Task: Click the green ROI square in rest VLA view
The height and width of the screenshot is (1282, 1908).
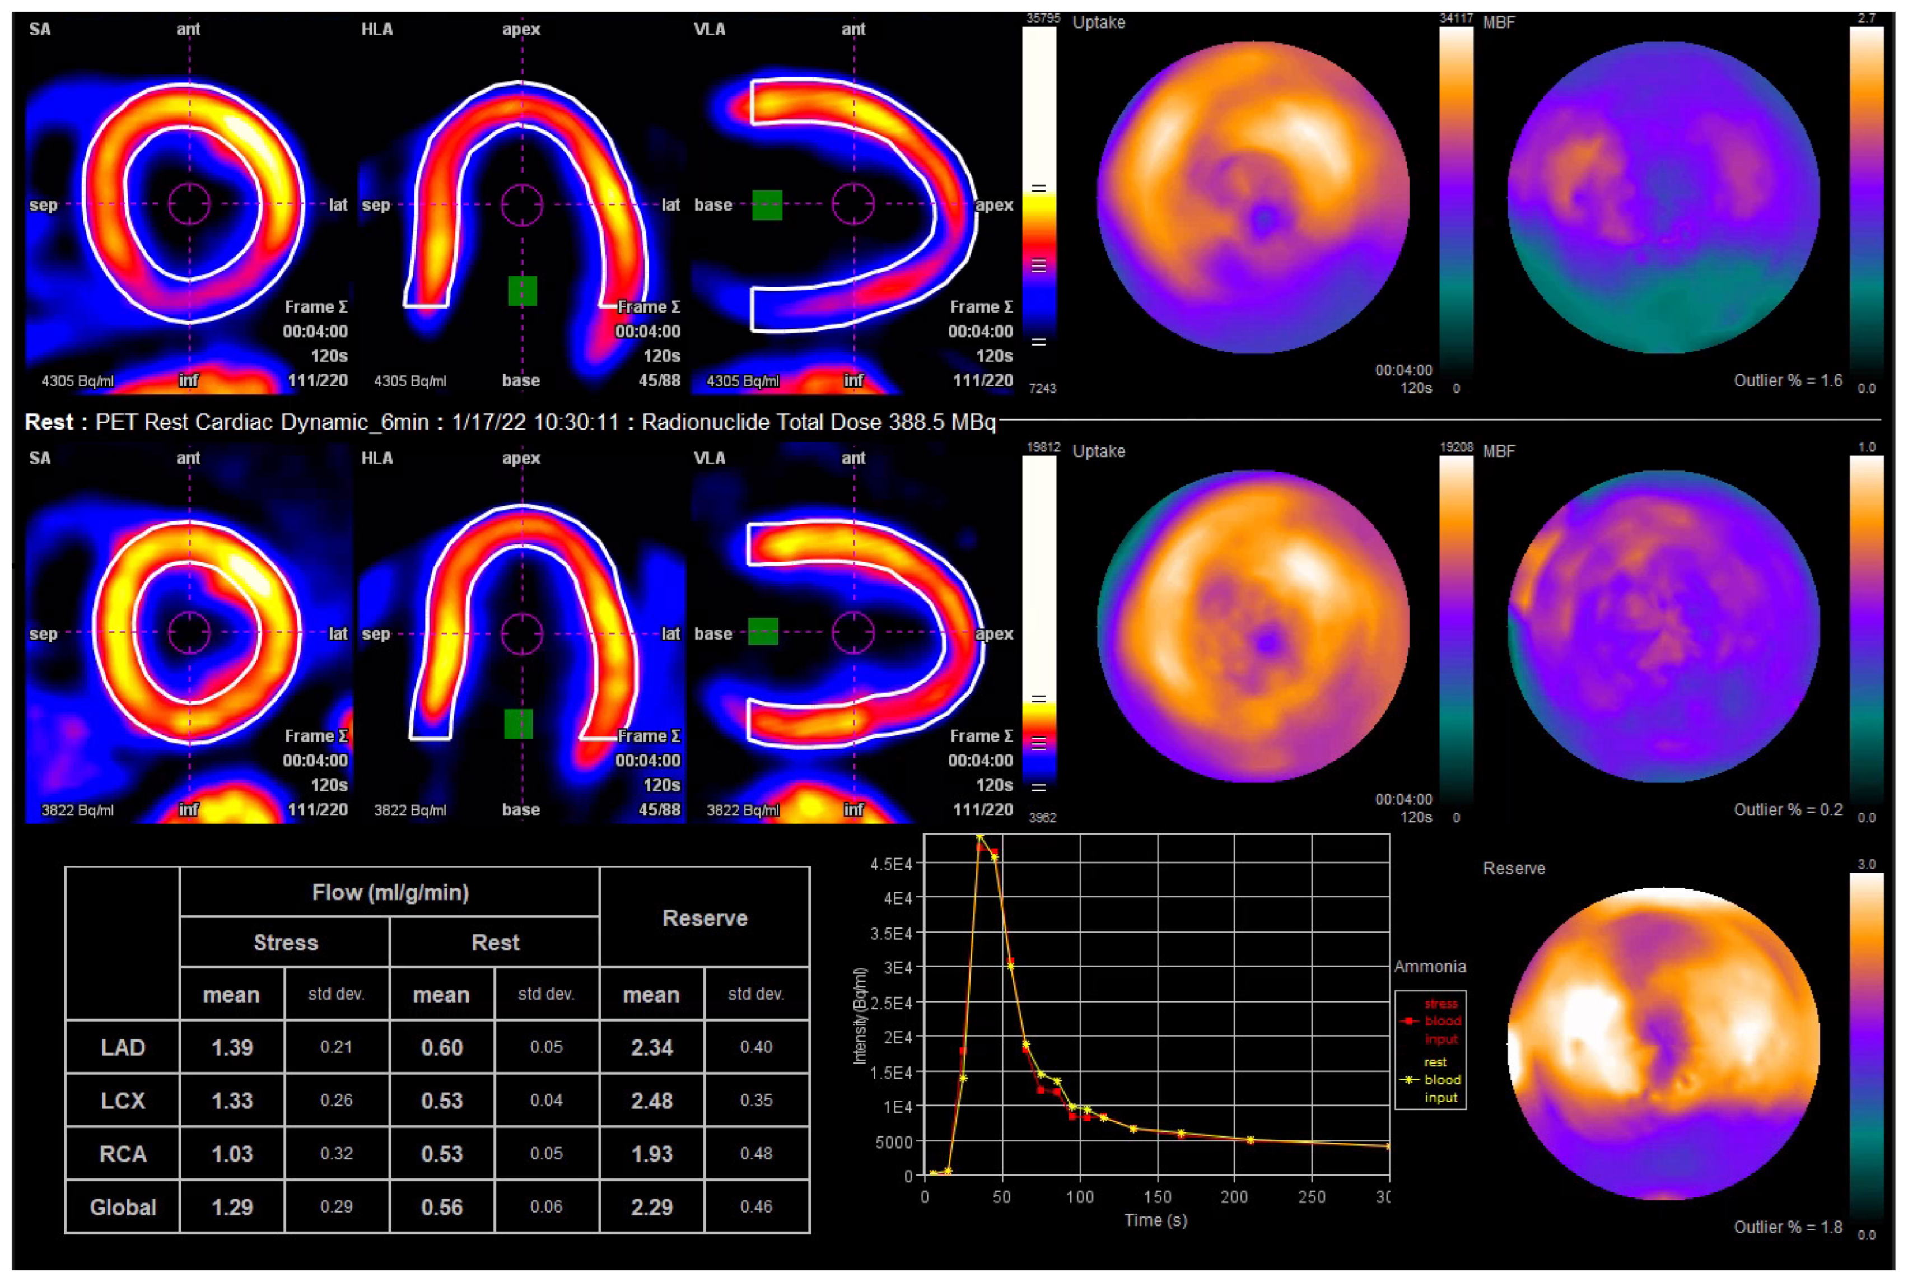Action: [x=763, y=631]
